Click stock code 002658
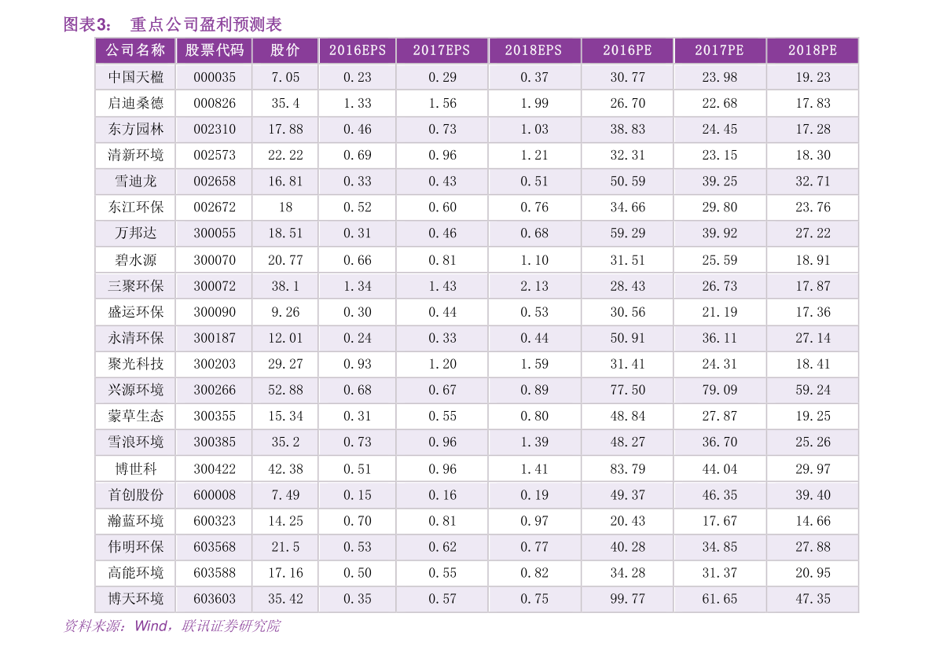 (x=215, y=181)
